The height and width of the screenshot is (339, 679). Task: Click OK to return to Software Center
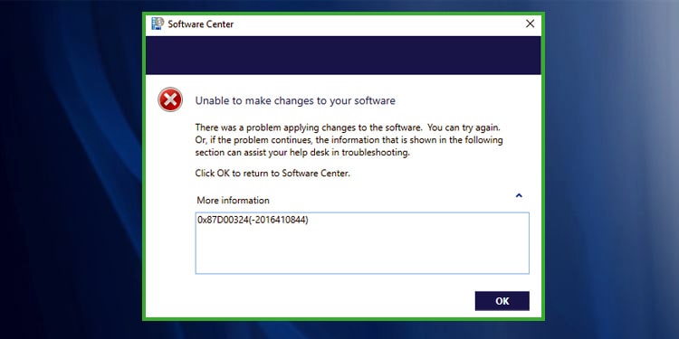(x=502, y=301)
